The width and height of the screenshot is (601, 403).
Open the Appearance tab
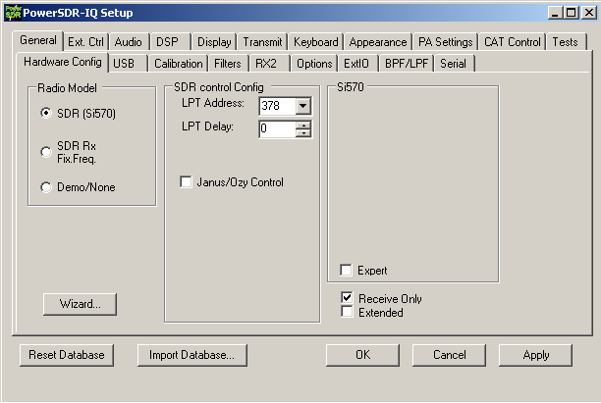pos(378,42)
